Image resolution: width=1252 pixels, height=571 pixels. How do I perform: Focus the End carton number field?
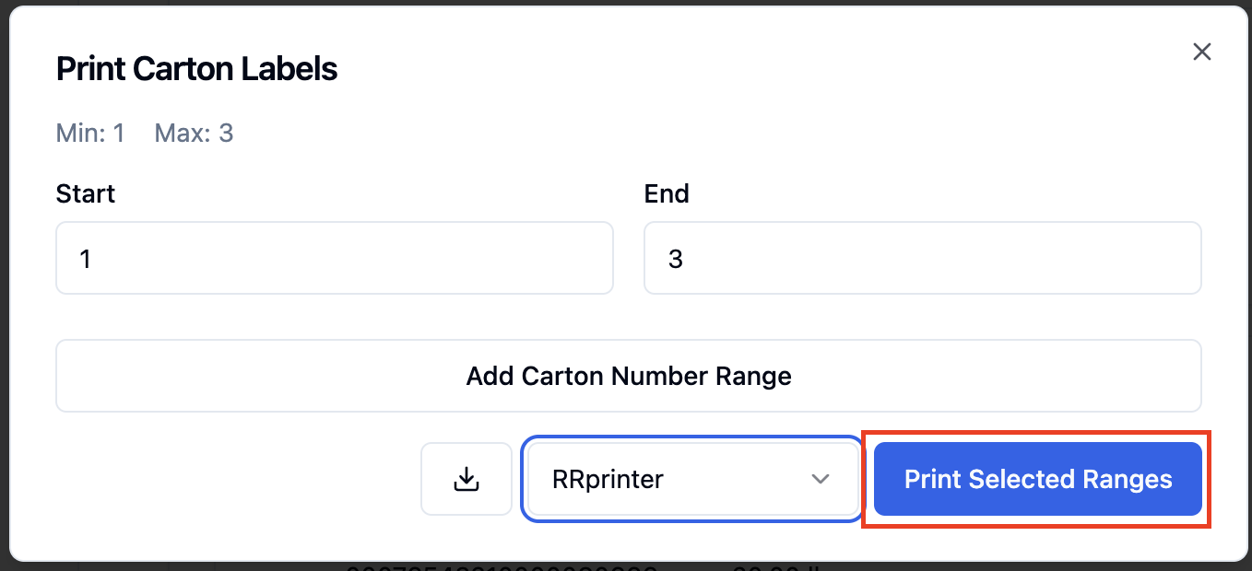(922, 258)
